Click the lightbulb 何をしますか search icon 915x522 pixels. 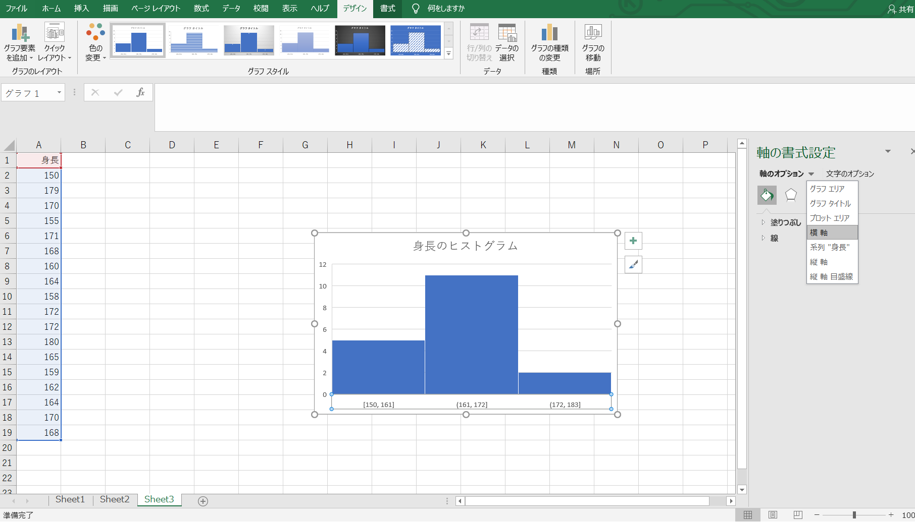[x=416, y=9]
